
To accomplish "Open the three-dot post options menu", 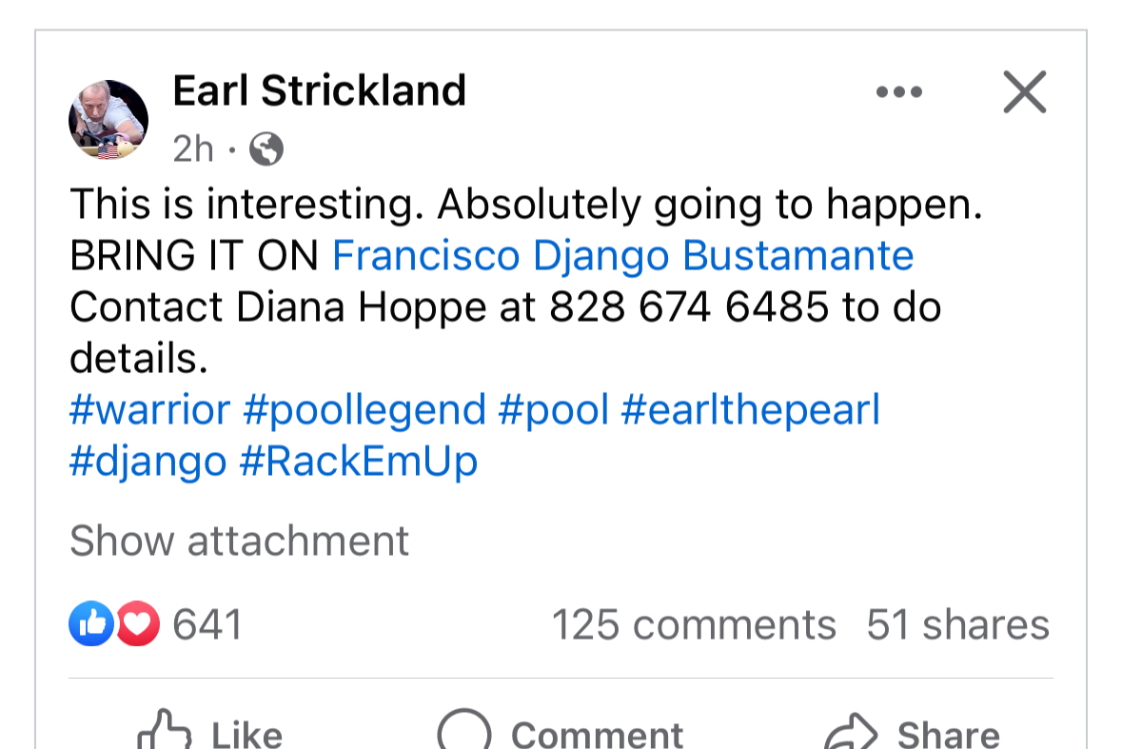I will click(x=899, y=92).
